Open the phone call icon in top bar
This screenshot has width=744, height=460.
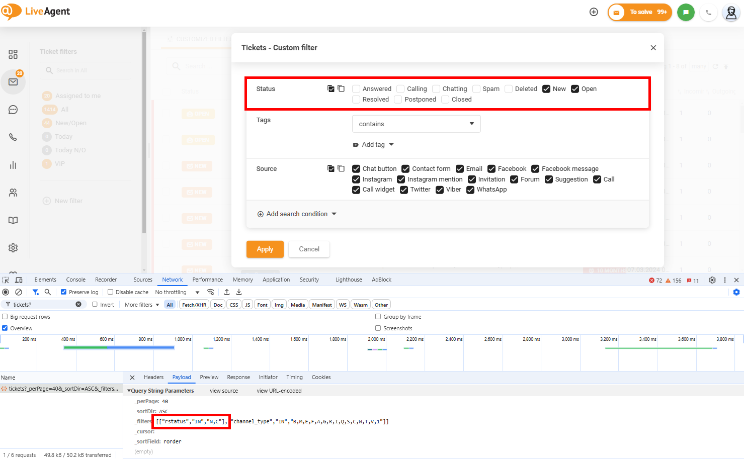coord(708,13)
